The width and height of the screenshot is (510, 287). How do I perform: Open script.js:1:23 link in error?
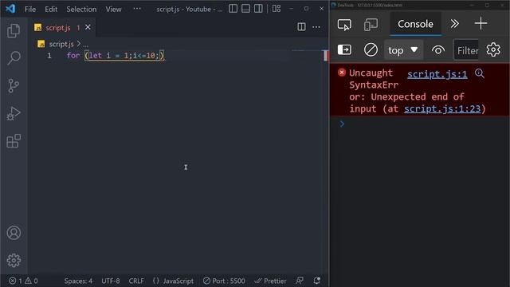click(x=442, y=108)
